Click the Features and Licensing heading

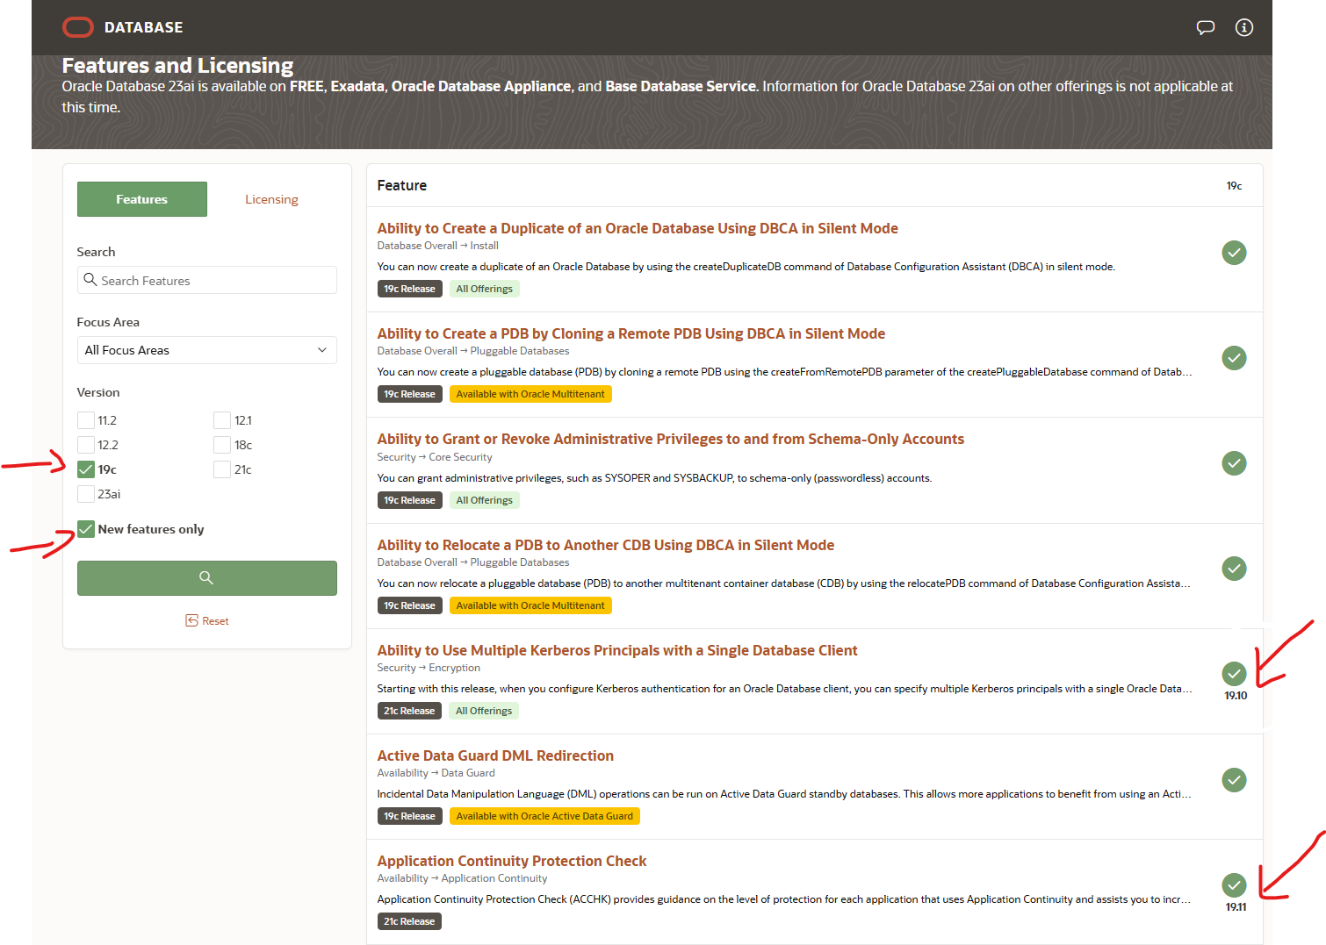pyautogui.click(x=178, y=66)
